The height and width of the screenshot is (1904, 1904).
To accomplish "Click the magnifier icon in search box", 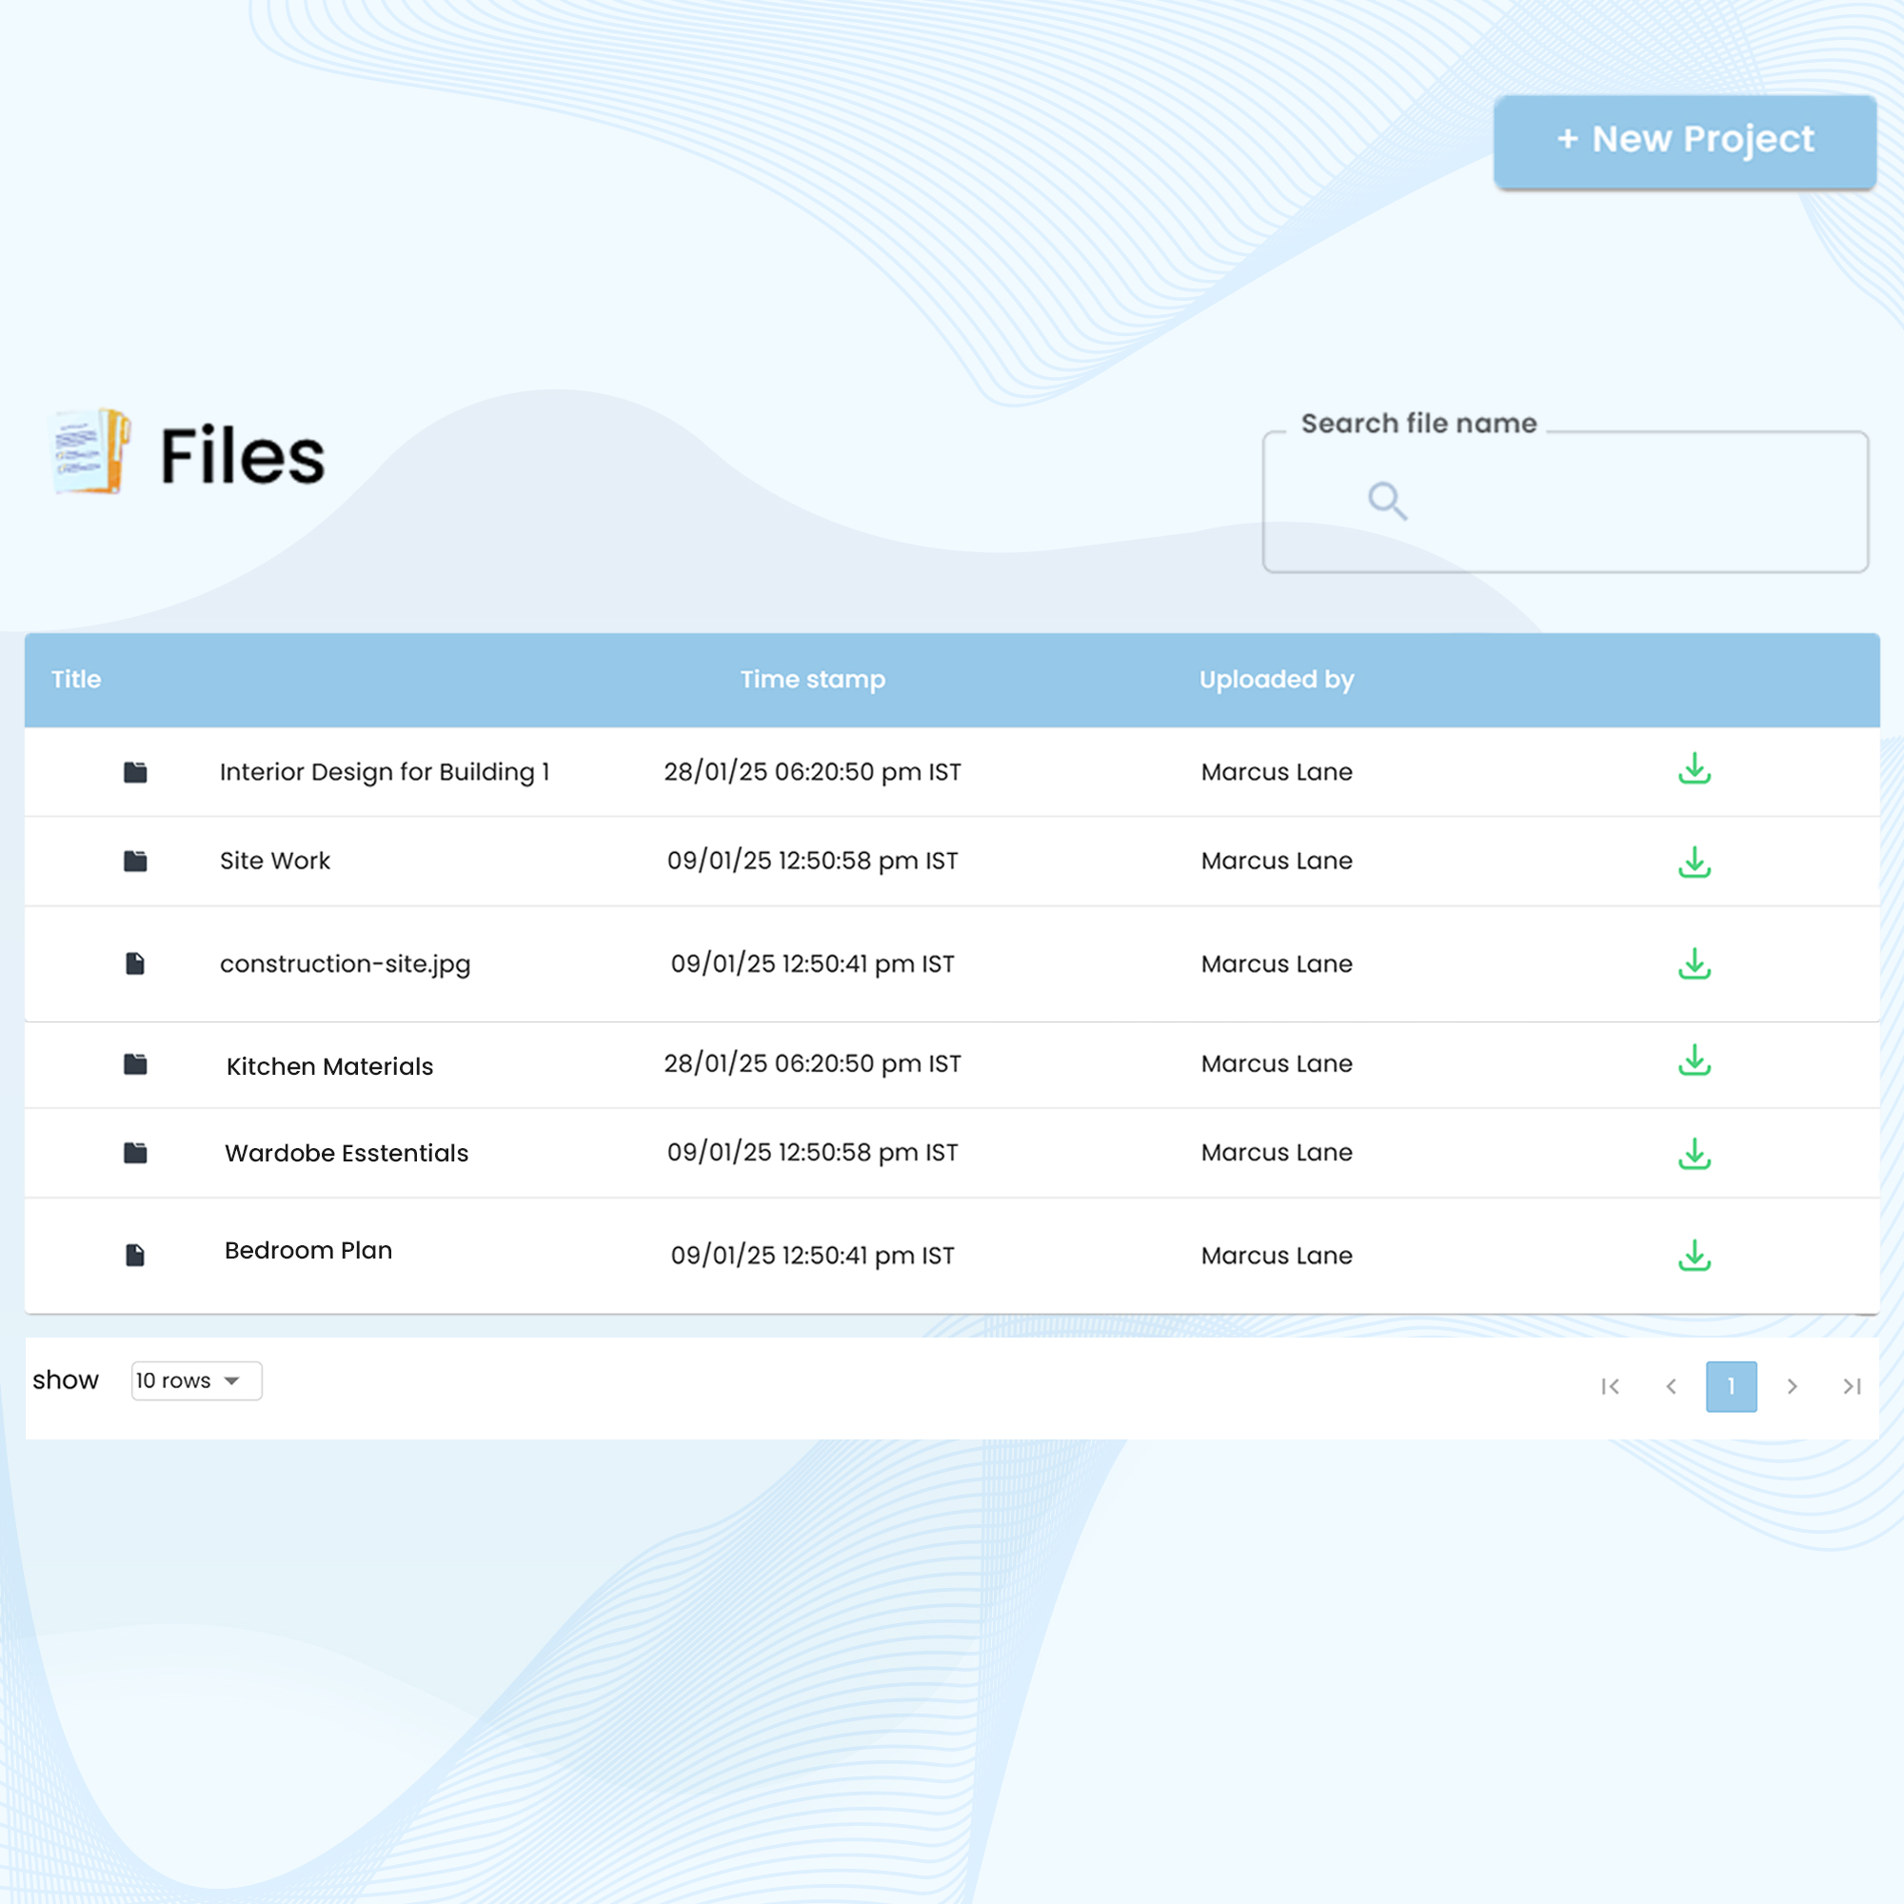I will (1388, 501).
